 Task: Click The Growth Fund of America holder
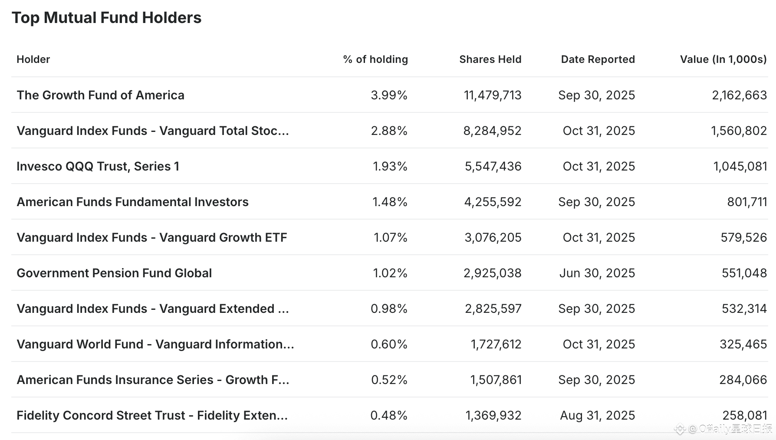tap(100, 95)
